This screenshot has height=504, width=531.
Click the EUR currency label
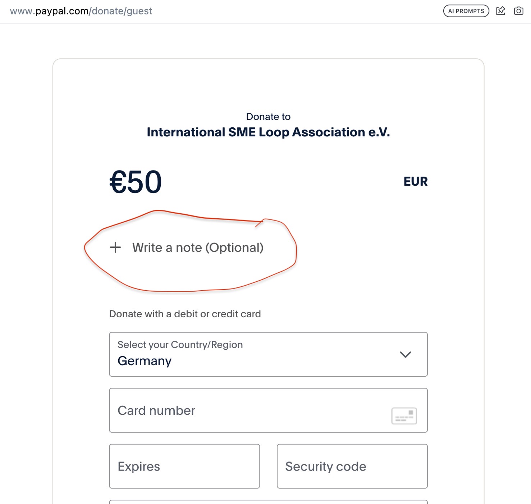tap(415, 182)
